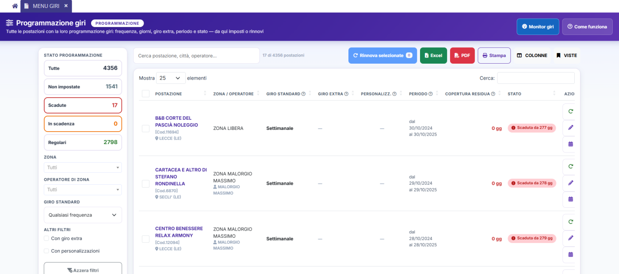Screen dimensions: 619x274
Task: Click edit pencil for CARTACEA E ALTRO row
Action: 570,183
